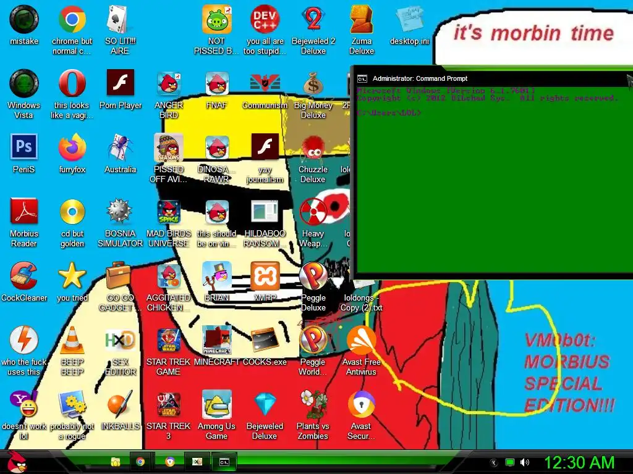Open the 'STAR TREK 3' Angry Birds icon
The image size is (633, 474).
169,404
